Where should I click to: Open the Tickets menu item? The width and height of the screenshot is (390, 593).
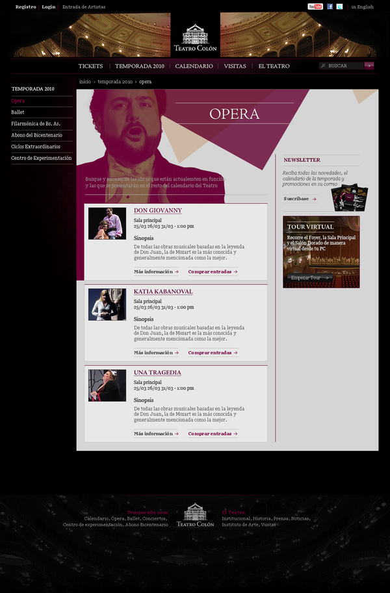[90, 66]
